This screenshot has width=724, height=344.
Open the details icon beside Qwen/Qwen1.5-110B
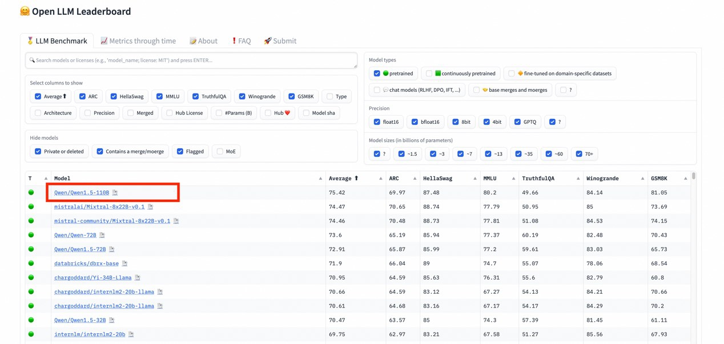[115, 193]
